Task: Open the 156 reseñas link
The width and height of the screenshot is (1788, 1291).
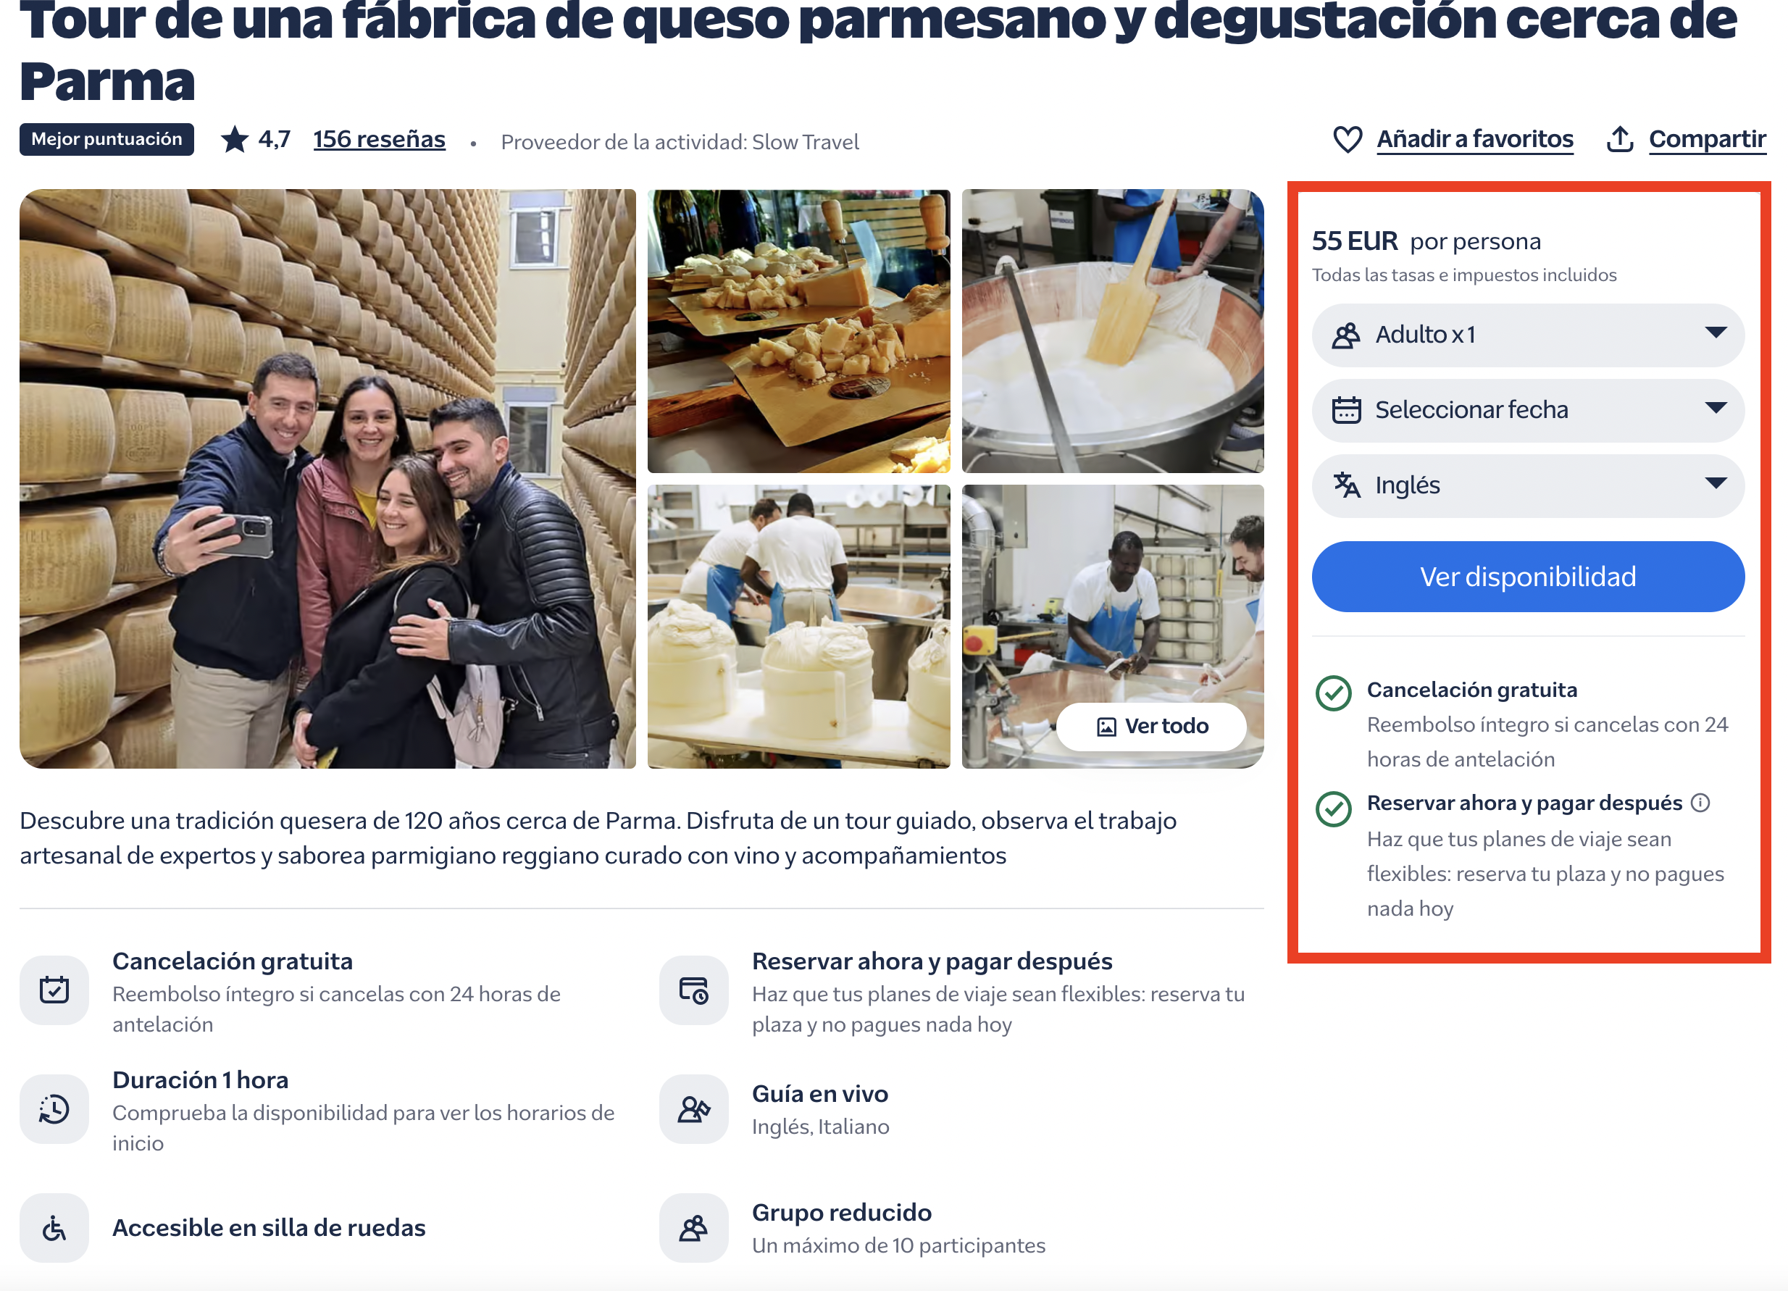Action: (379, 140)
